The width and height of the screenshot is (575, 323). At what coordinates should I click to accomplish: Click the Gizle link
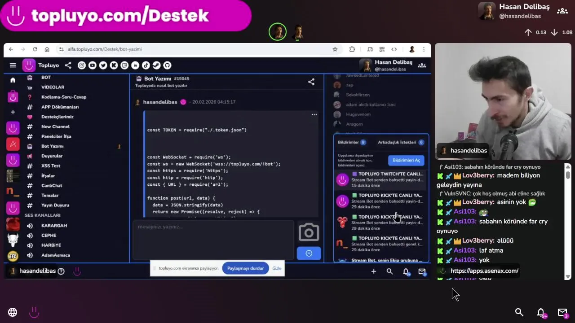click(277, 268)
